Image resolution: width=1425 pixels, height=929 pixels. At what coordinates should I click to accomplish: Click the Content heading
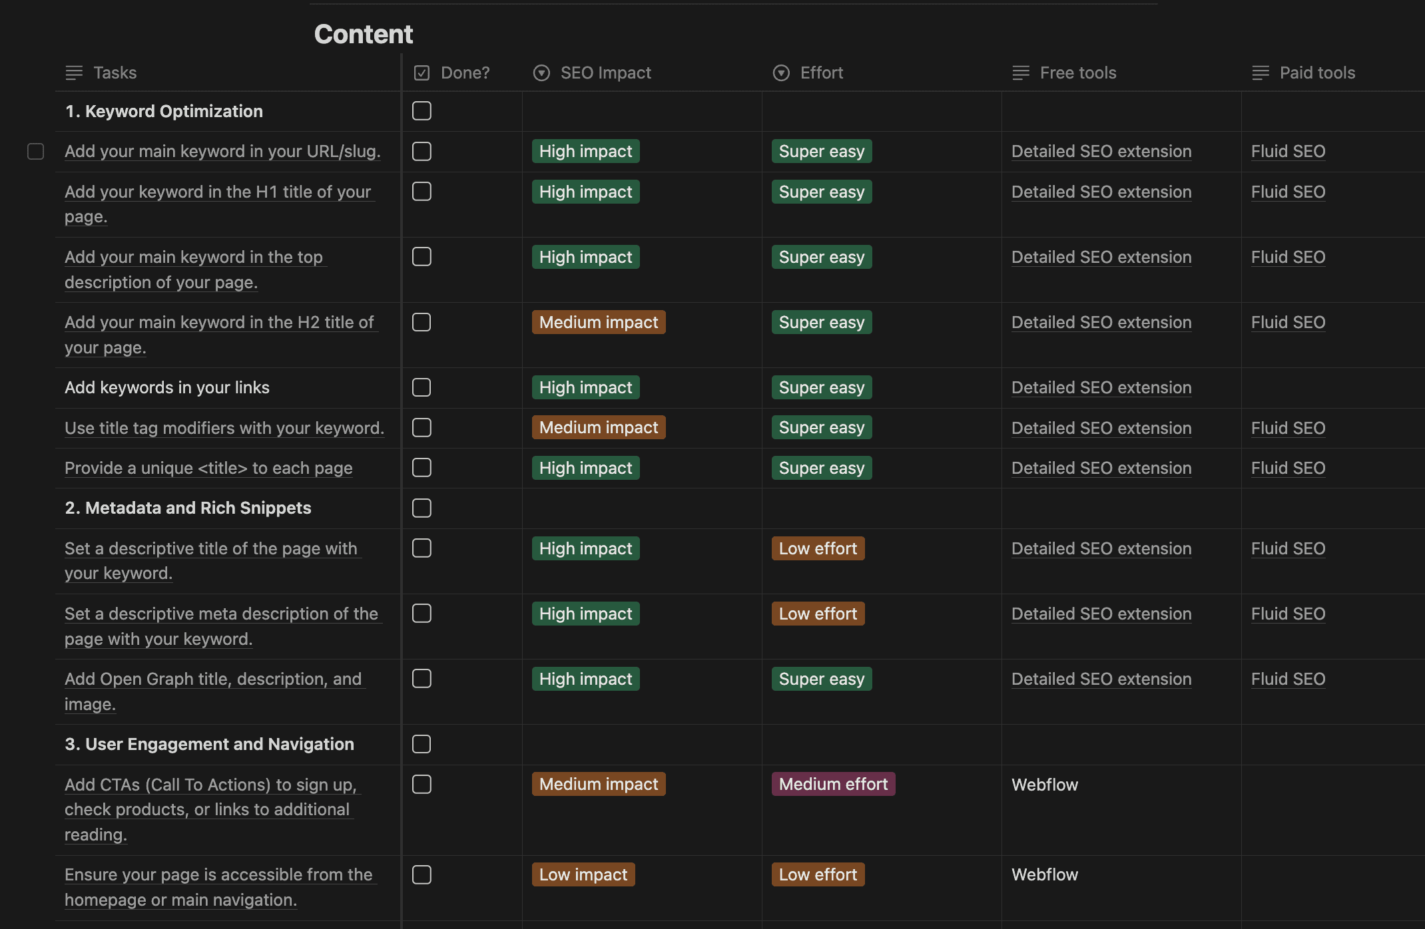point(364,33)
